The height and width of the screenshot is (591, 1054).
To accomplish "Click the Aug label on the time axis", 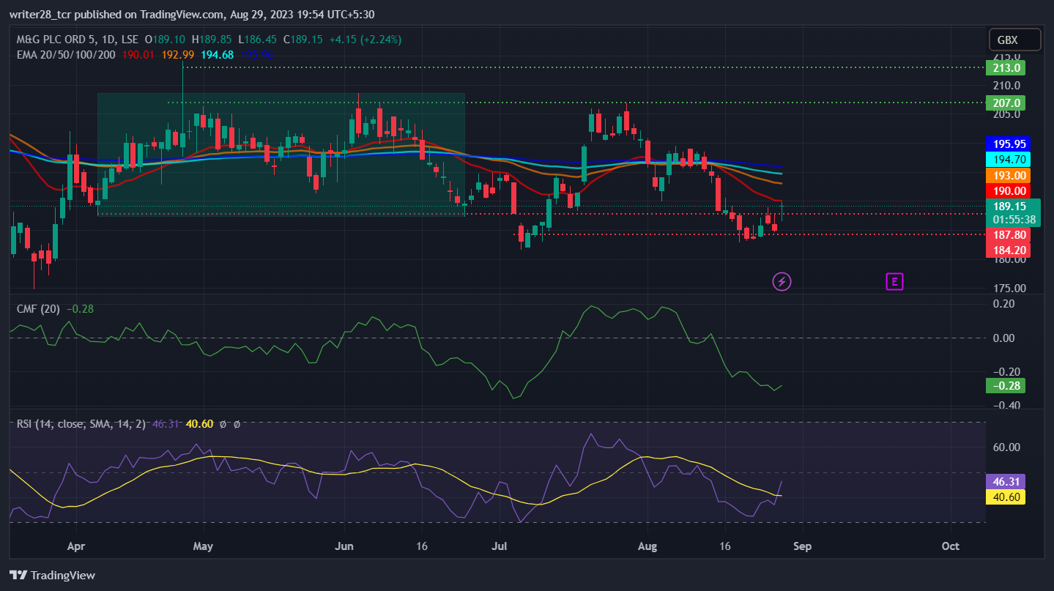I will point(647,546).
